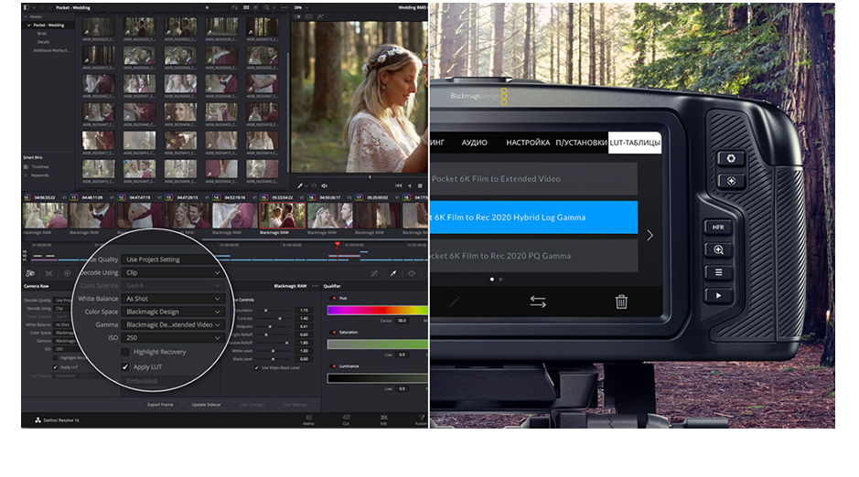Toggle Apply LUT checkbox in magnified panel

(x=125, y=367)
